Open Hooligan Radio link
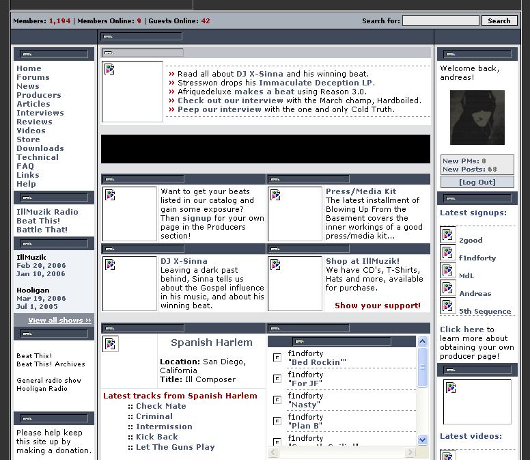Viewport: 530px width, 460px height. click(42, 389)
